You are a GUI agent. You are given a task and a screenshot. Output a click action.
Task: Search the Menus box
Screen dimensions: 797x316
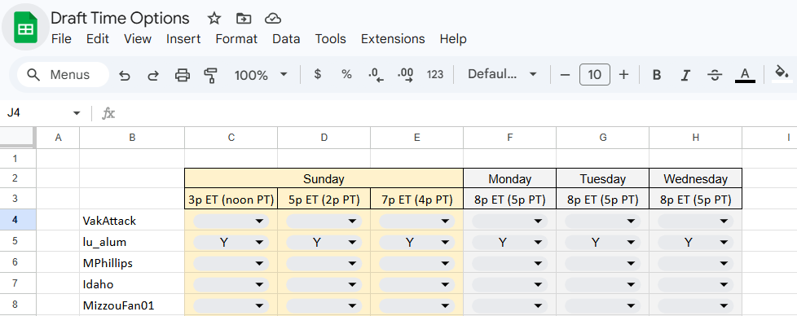[63, 75]
